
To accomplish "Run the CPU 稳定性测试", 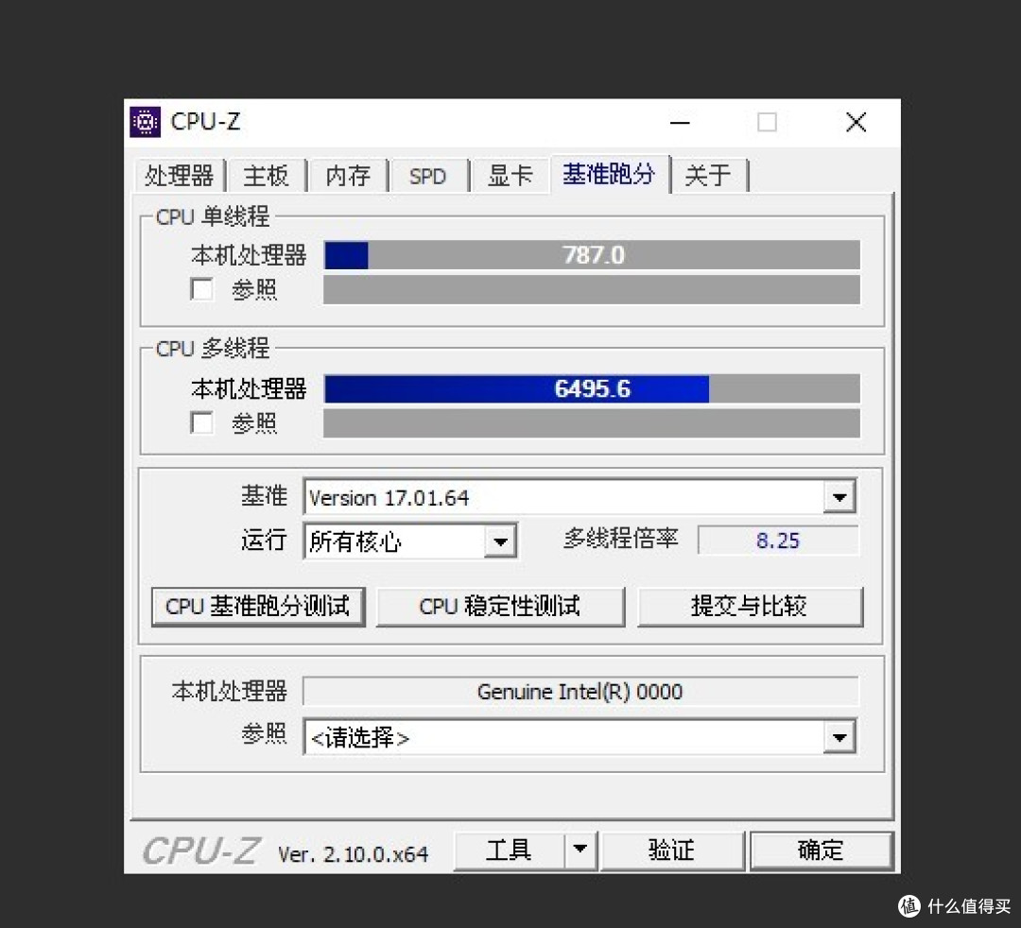I will (500, 607).
